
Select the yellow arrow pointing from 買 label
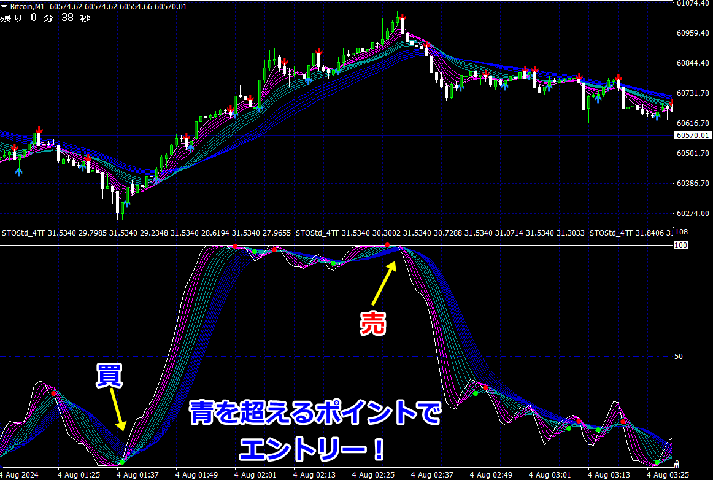coord(117,409)
